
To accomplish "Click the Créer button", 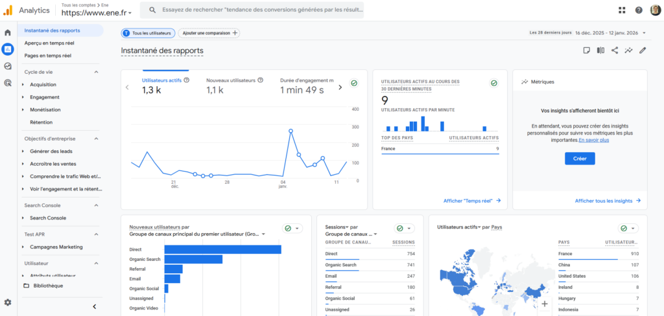I will click(x=580, y=158).
